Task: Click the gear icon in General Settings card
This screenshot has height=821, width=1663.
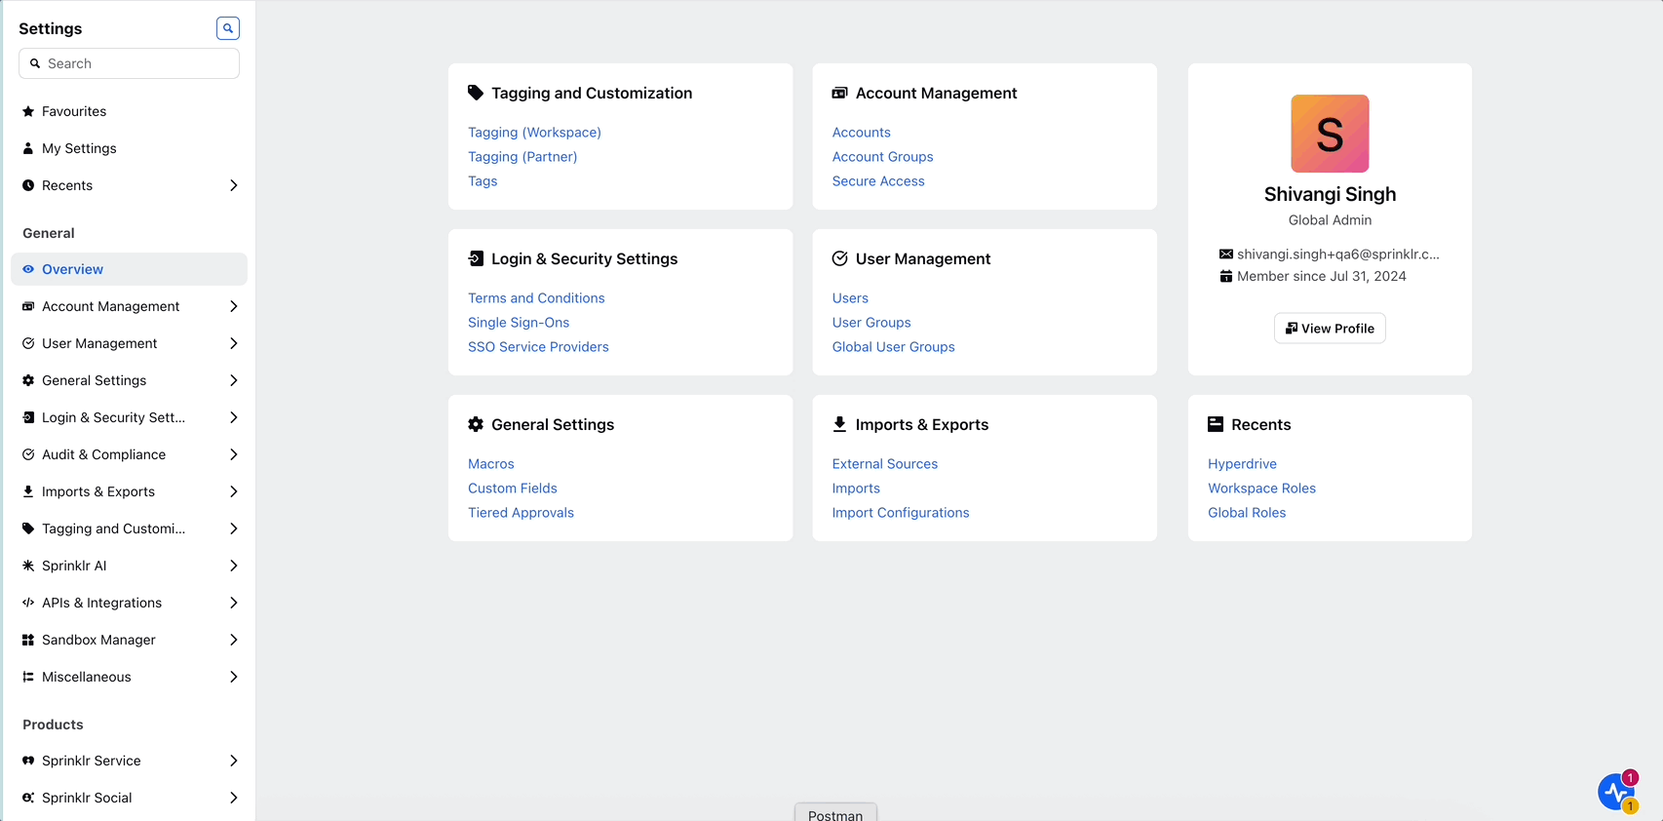Action: pyautogui.click(x=476, y=424)
